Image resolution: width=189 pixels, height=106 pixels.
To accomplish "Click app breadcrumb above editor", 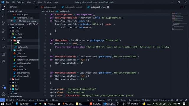I will 52,11.
